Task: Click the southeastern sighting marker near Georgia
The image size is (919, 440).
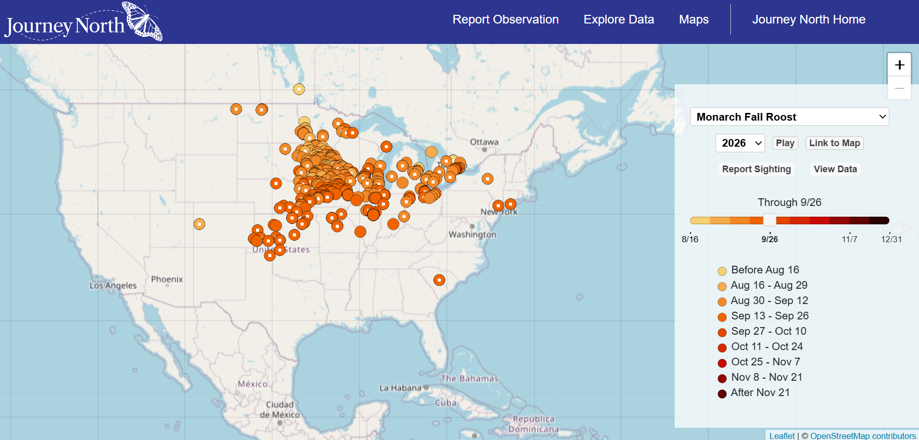Action: point(439,280)
